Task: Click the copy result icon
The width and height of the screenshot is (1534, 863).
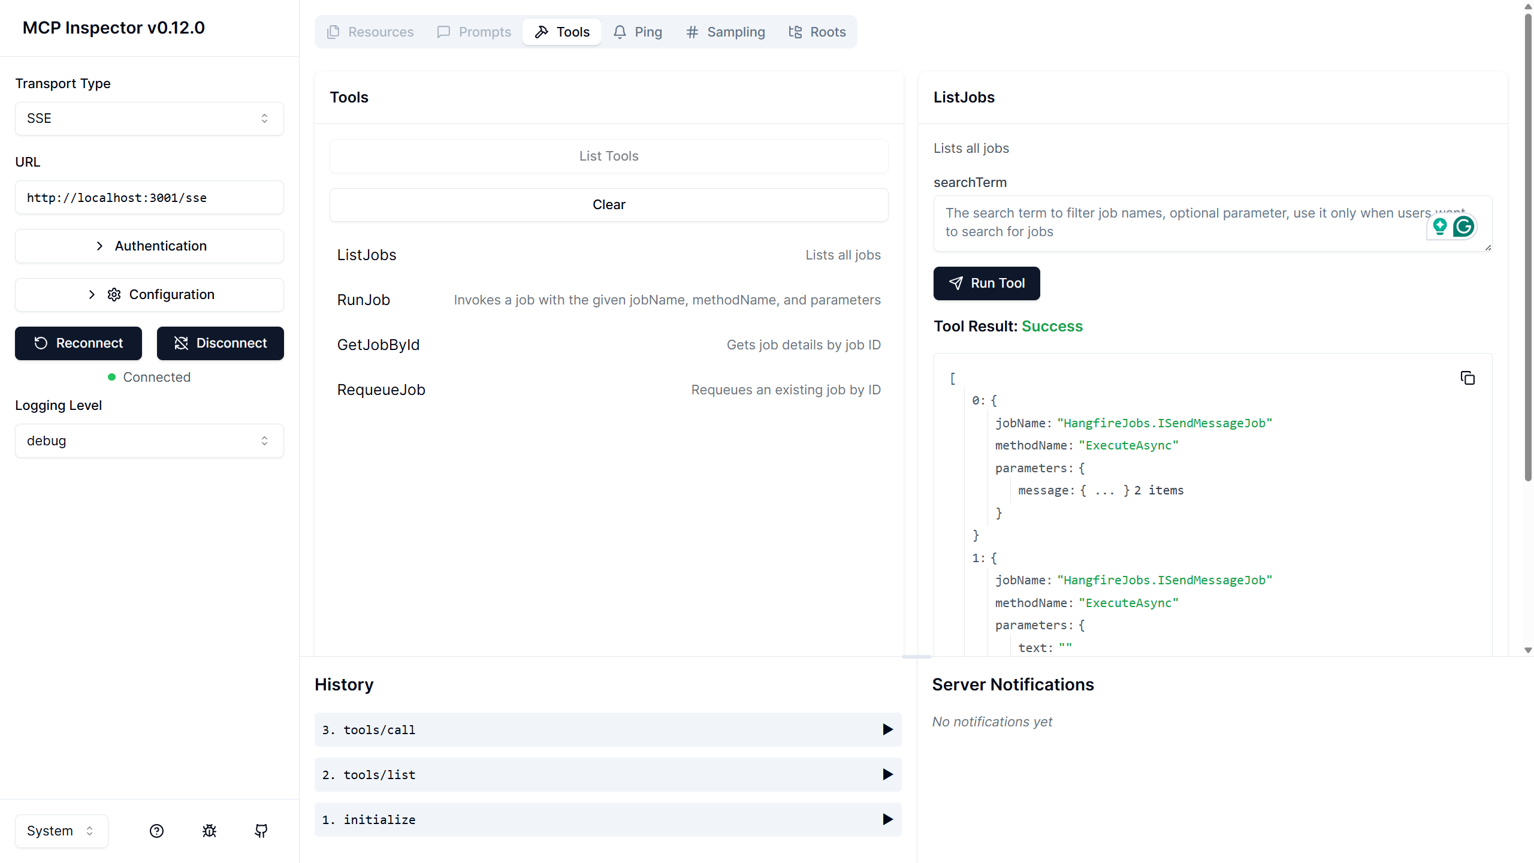Action: (x=1467, y=378)
